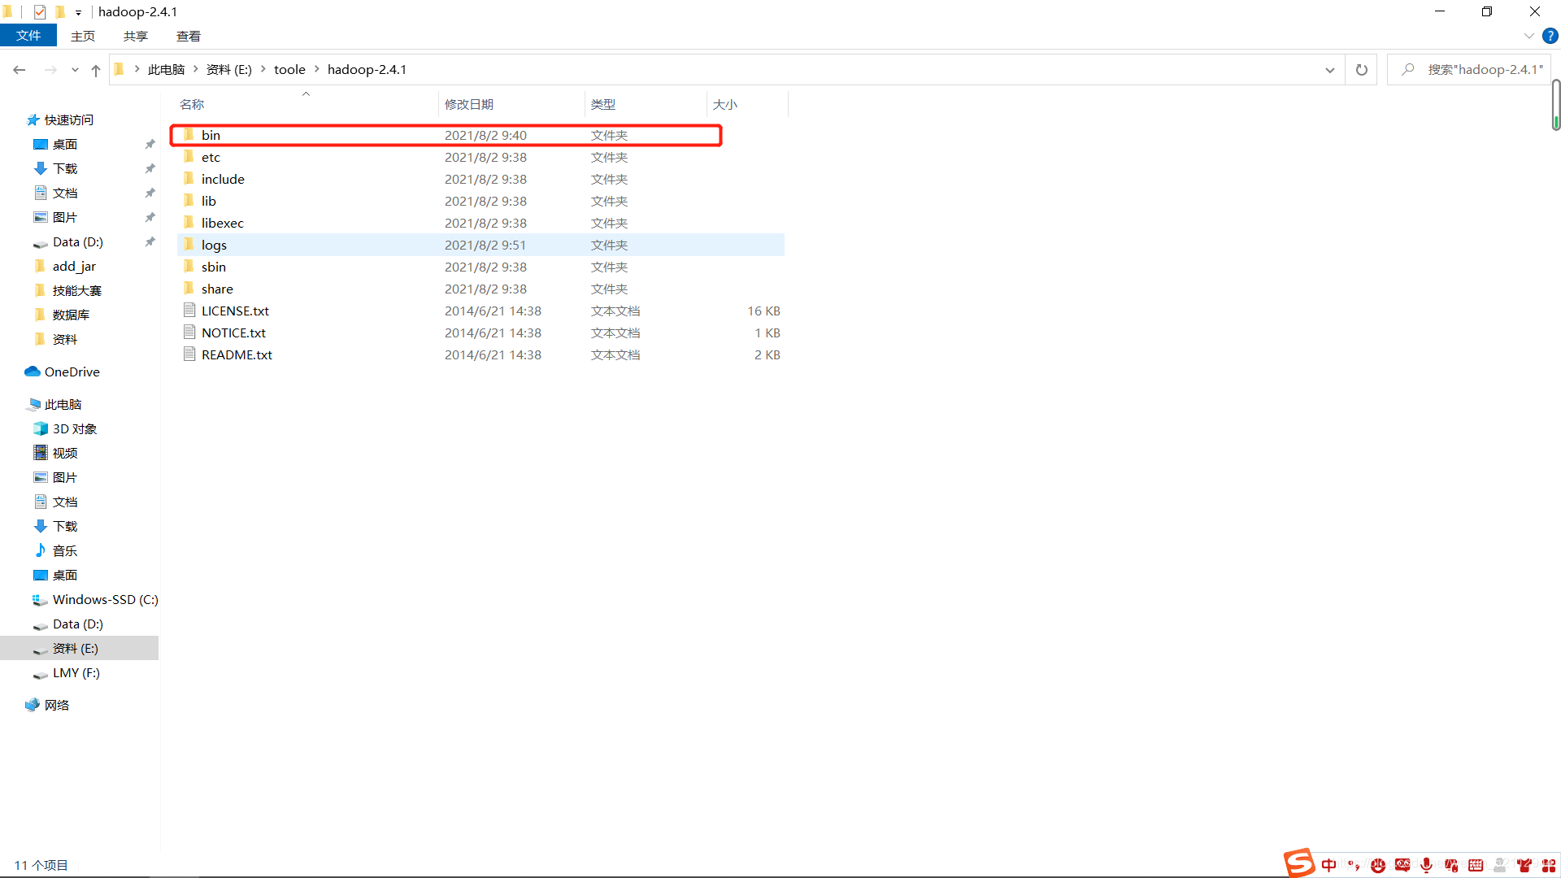This screenshot has width=1561, height=878.
Task: Click 资料 (E:) in the address breadcrumb
Action: pyautogui.click(x=229, y=70)
